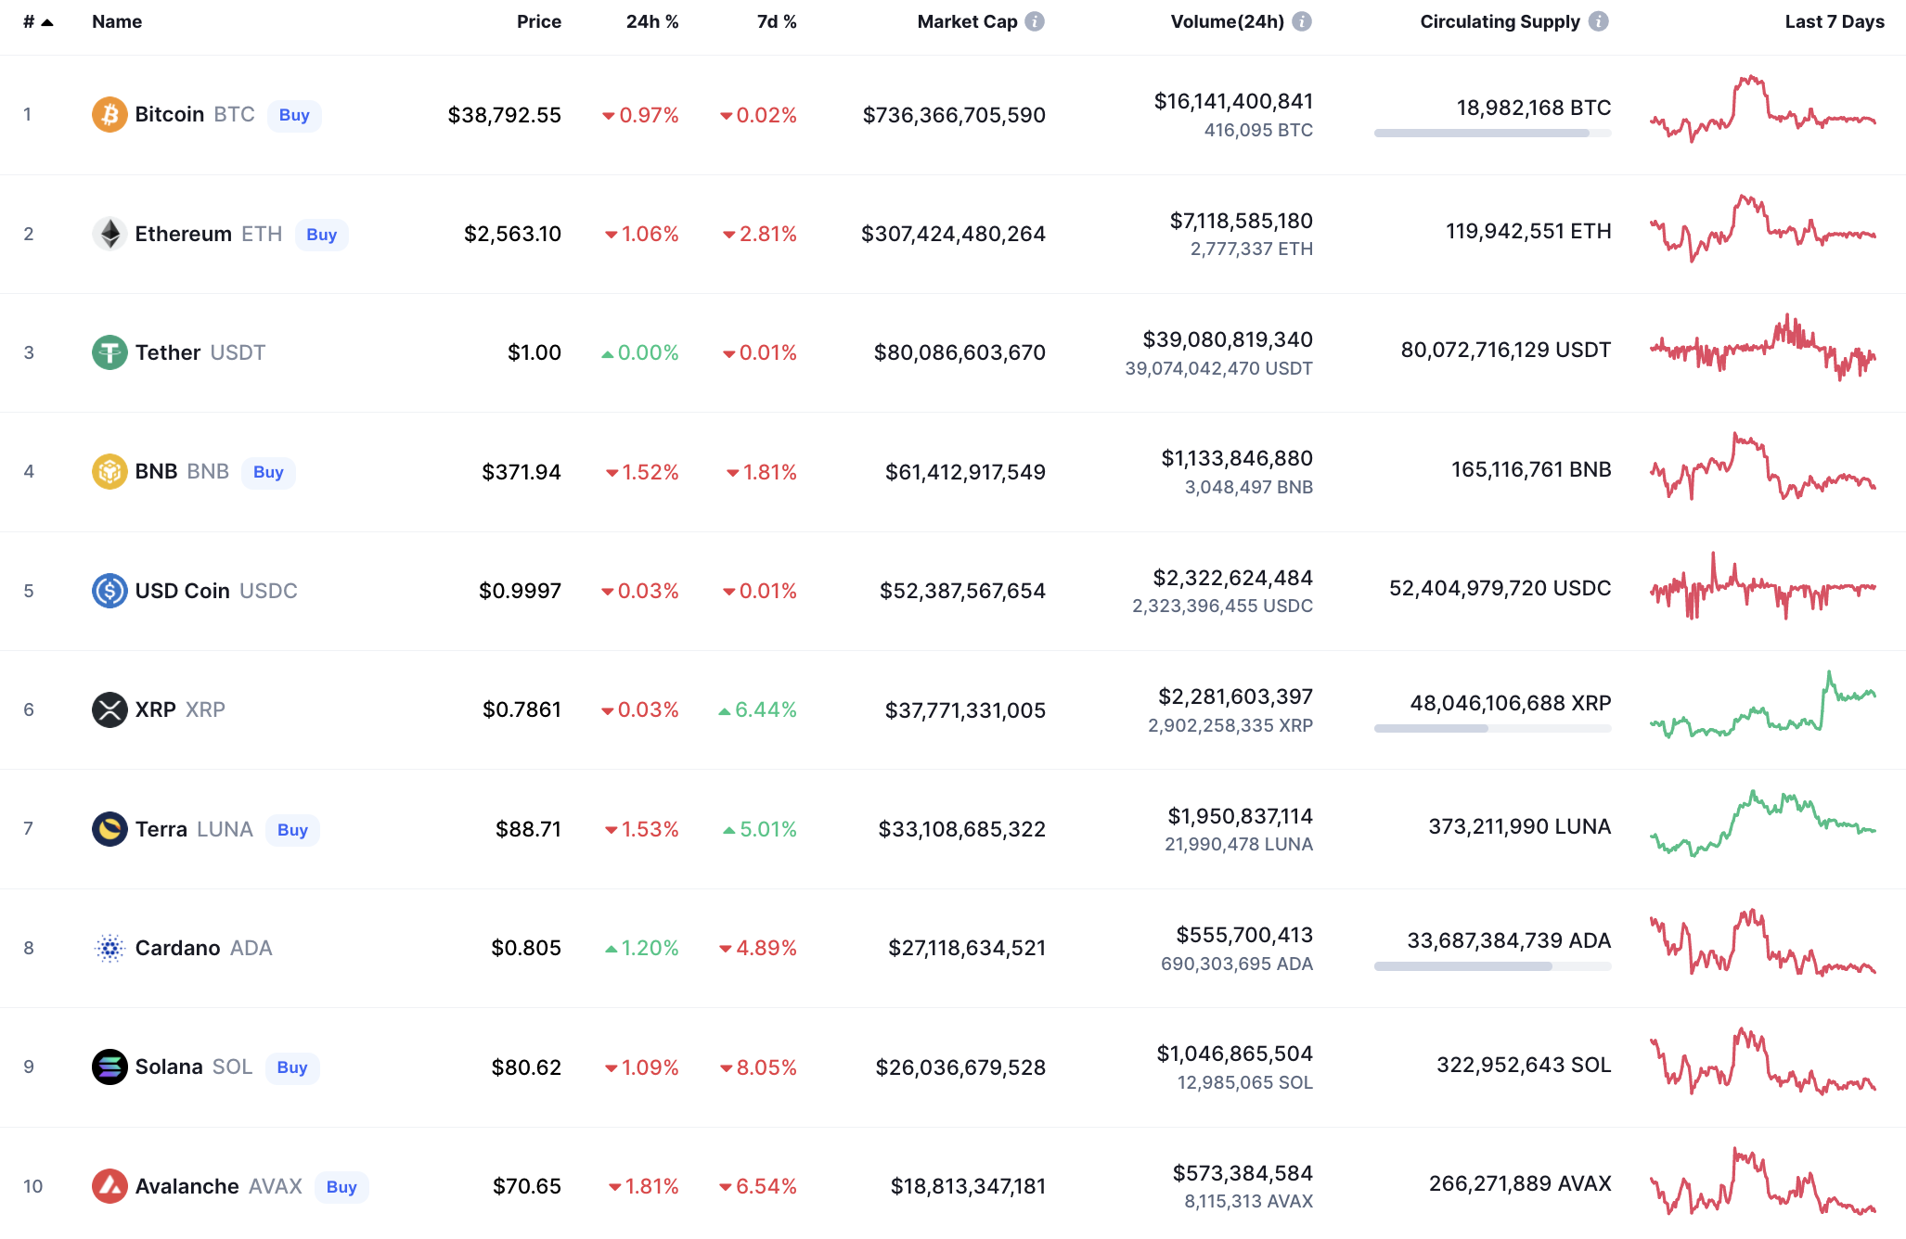
Task: Open the Cardano ADA coin page
Action: pos(202,948)
